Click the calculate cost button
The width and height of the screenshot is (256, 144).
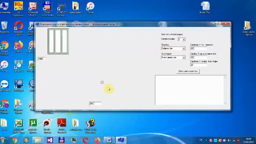(x=188, y=71)
